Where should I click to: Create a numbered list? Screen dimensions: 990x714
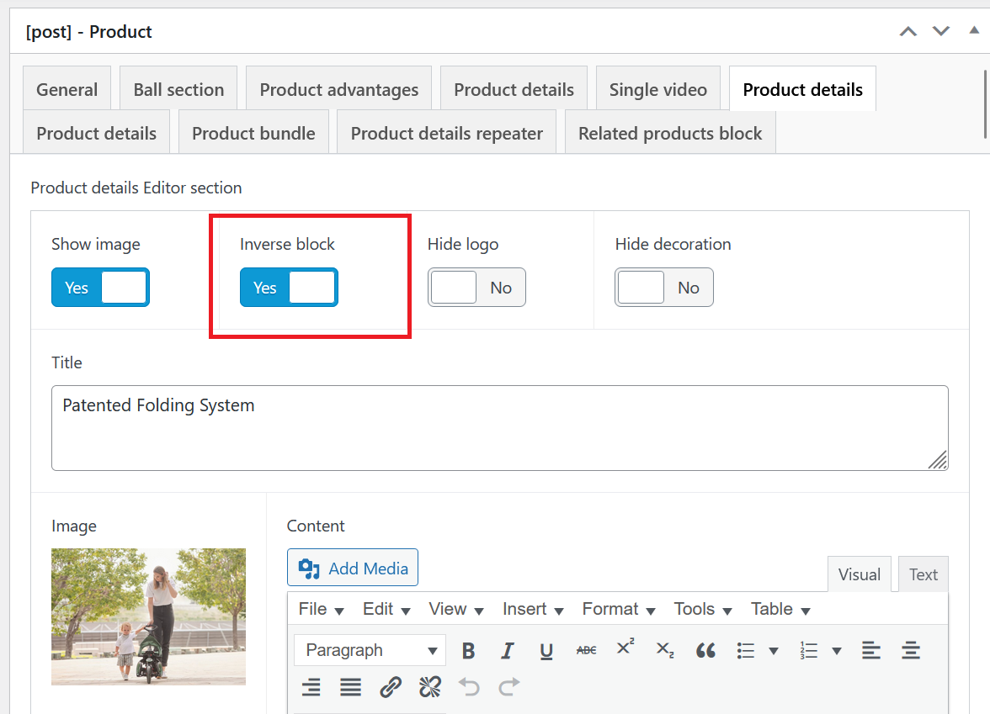click(809, 650)
